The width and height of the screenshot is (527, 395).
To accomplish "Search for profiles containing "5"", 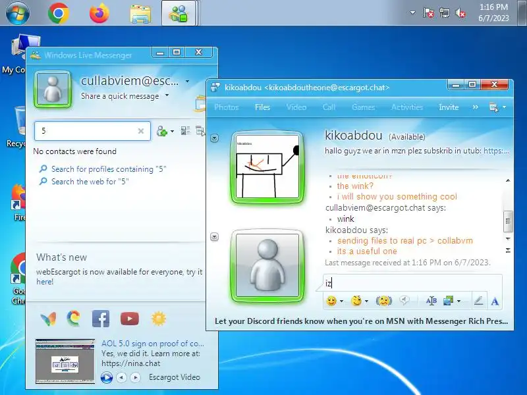I will pyautogui.click(x=109, y=169).
